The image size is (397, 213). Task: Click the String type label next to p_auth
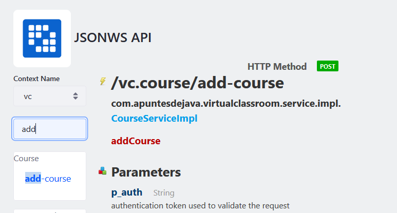pos(164,193)
